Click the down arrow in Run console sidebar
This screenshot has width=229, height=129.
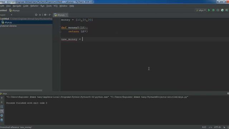click(2, 102)
